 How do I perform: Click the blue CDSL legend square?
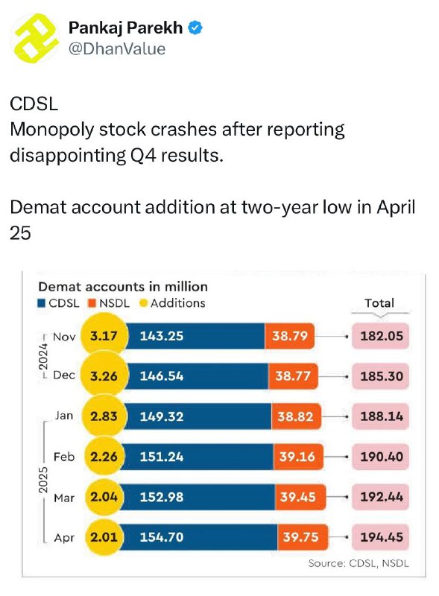(x=42, y=303)
